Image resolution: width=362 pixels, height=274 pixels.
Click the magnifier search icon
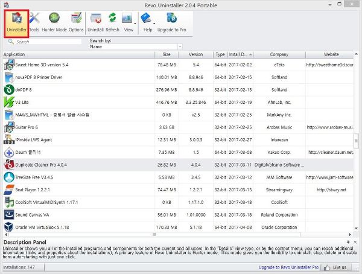(11, 42)
